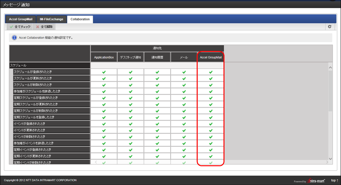Image resolution: width=341 pixels, height=185 pixels.
Task: Toggle Accel GroupMail for イベントが登録されたとき
Action: pyautogui.click(x=210, y=124)
